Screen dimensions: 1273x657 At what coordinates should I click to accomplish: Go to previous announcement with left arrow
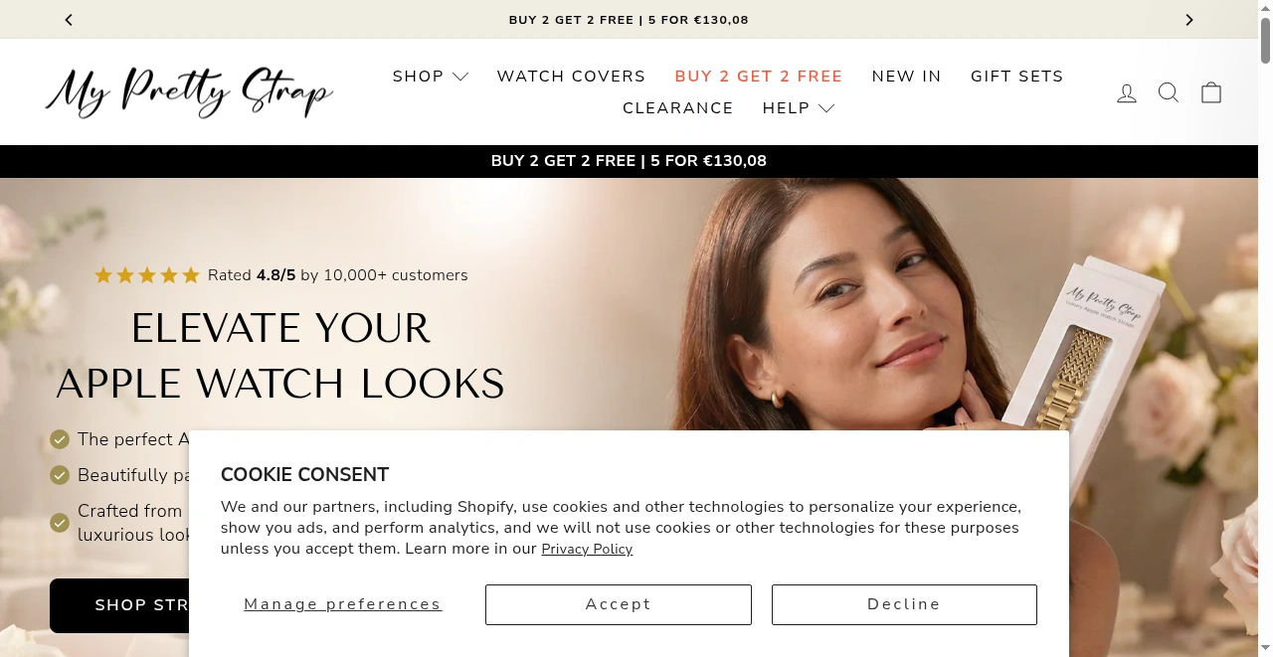(69, 20)
